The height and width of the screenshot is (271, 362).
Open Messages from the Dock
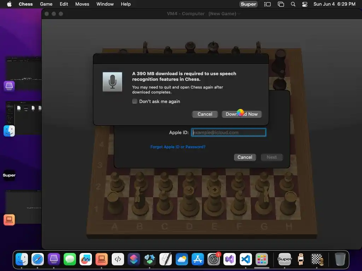coord(70,259)
